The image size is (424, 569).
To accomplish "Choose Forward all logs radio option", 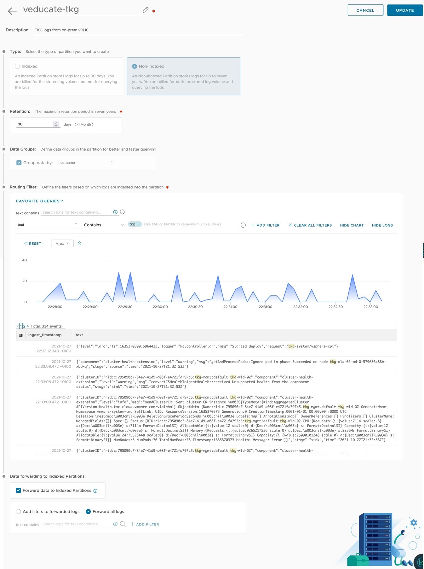I will [x=88, y=512].
